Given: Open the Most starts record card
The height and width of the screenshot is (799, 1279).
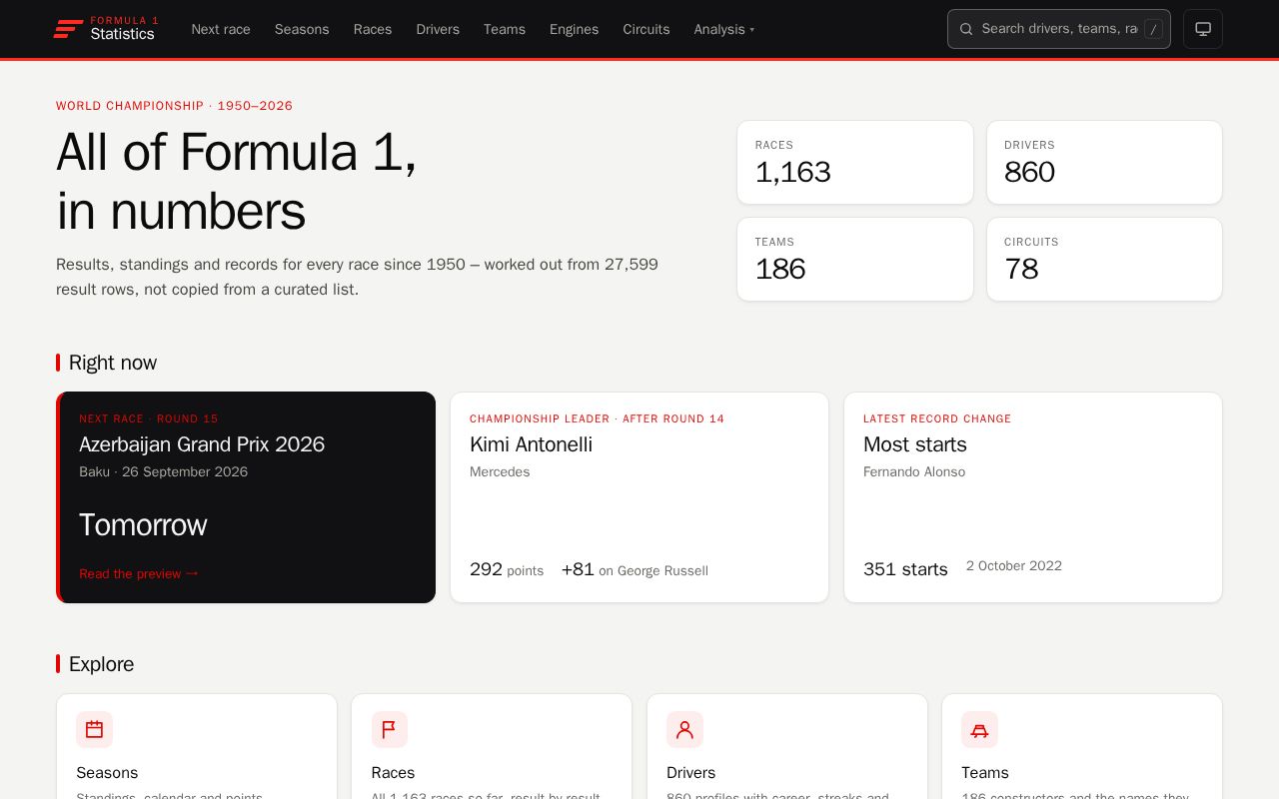Looking at the screenshot, I should [x=1033, y=497].
